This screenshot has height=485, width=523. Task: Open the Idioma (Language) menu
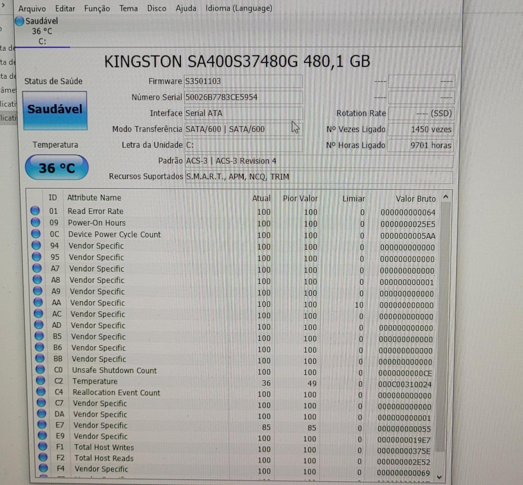(239, 8)
